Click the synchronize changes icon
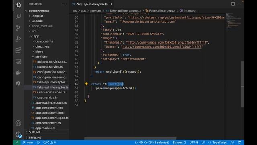 38,143
